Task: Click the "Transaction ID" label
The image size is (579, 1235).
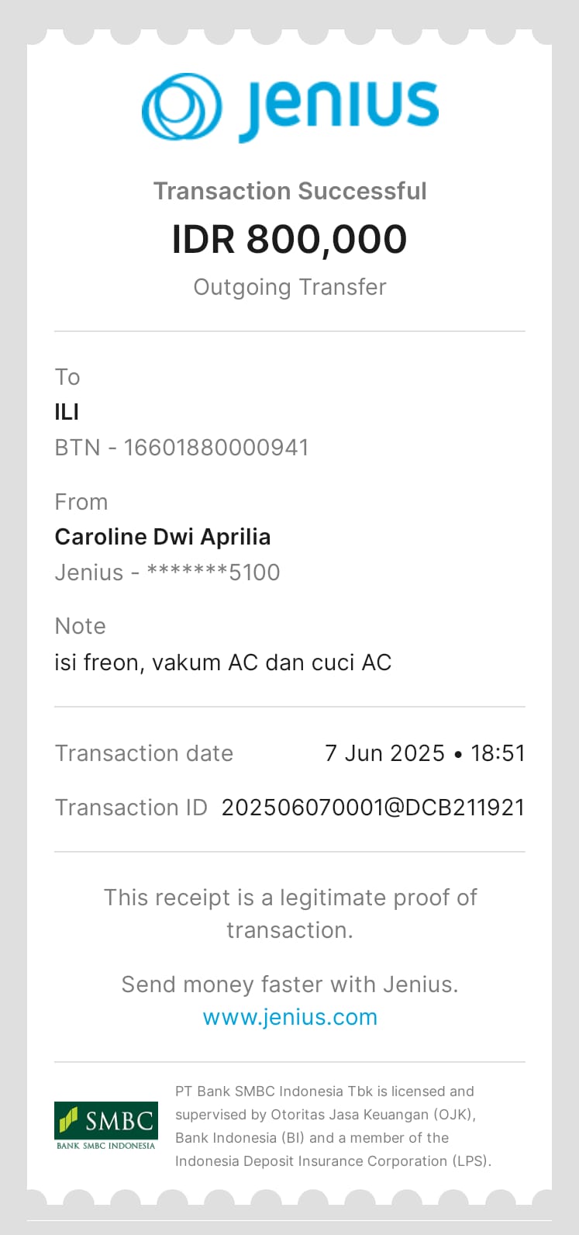Action: pos(131,808)
